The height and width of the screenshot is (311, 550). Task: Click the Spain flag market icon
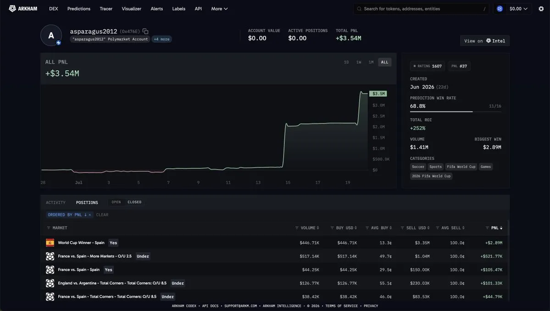(50, 243)
